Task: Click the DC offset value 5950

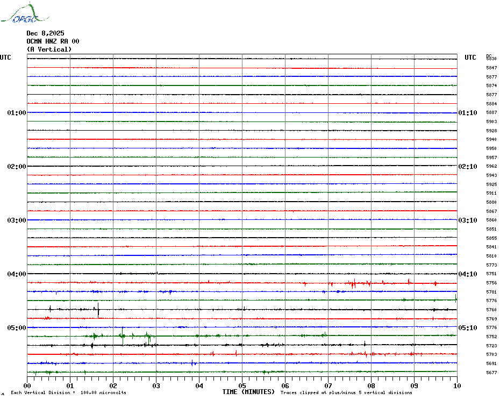Action: pyautogui.click(x=491, y=148)
